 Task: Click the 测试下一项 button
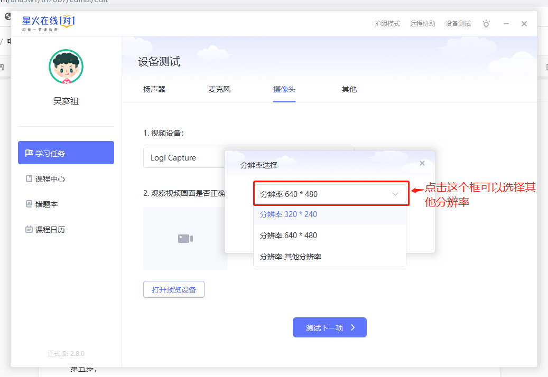coord(330,327)
